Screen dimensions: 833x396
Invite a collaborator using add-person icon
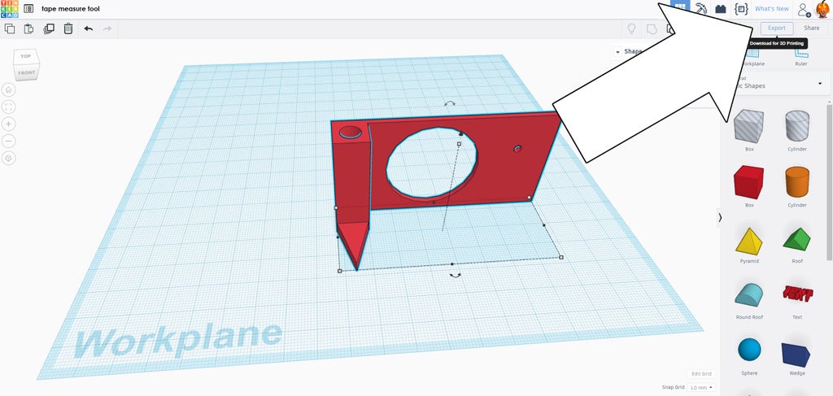tap(804, 9)
